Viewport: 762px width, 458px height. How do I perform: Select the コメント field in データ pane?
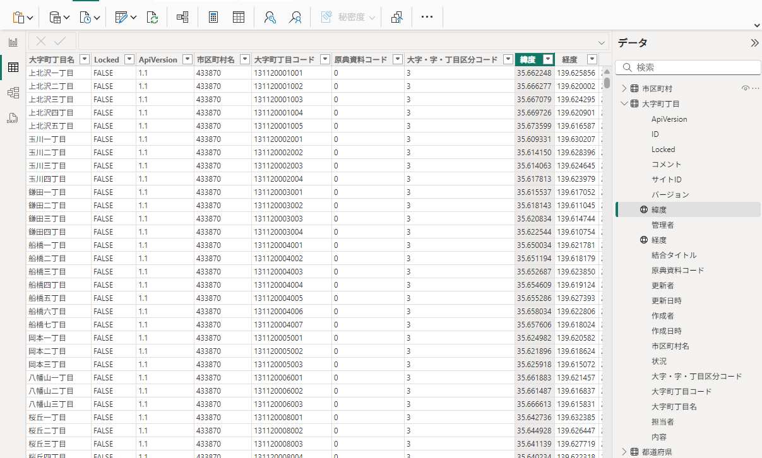pos(667,164)
